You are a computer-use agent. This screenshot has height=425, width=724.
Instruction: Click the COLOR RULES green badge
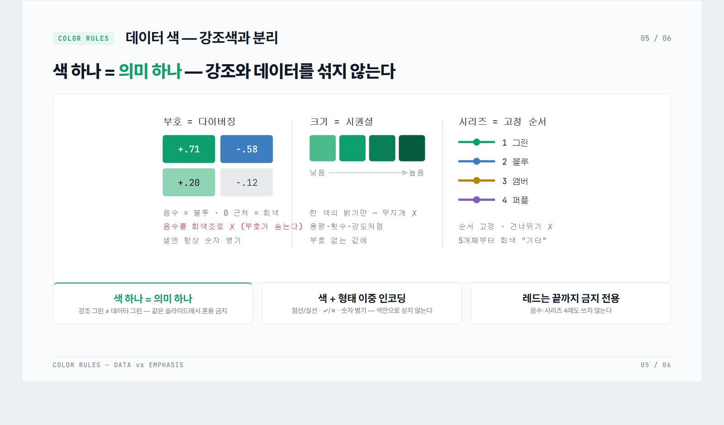84,38
